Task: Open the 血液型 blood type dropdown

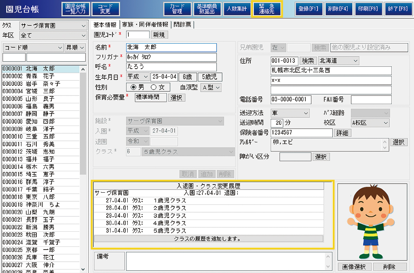Action: coord(211,87)
